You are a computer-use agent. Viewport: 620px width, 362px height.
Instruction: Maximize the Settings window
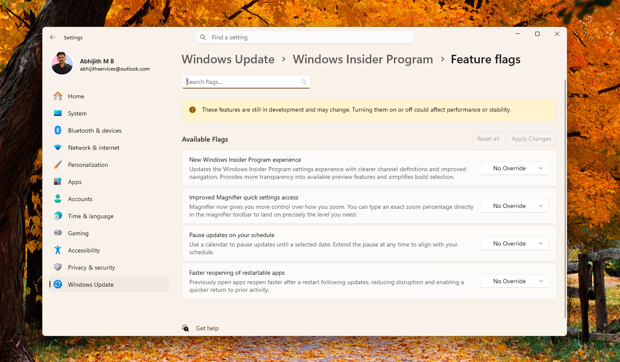537,34
